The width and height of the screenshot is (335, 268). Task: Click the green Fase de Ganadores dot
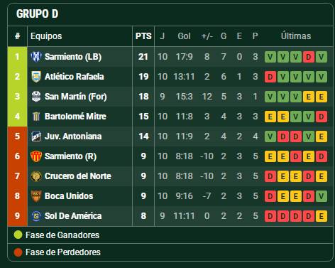point(18,235)
